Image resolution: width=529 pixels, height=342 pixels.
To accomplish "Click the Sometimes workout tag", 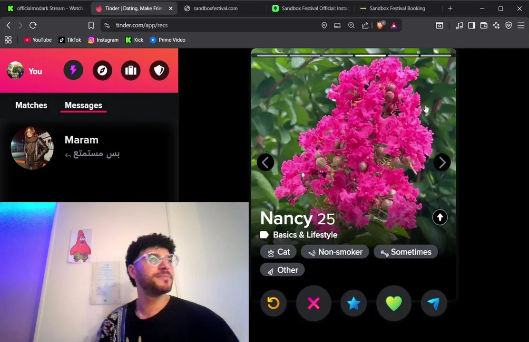I will 406,252.
